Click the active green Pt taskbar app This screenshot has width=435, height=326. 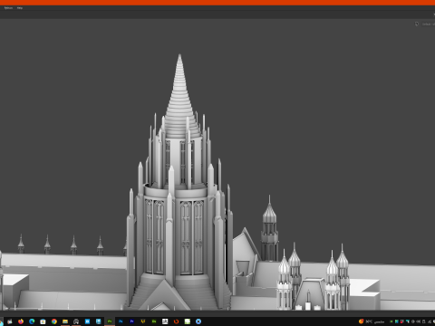(110, 321)
